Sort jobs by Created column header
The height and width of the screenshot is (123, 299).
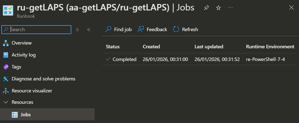(x=151, y=47)
